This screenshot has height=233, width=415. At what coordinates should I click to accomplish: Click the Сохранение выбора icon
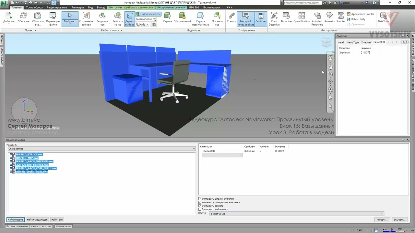86,16
